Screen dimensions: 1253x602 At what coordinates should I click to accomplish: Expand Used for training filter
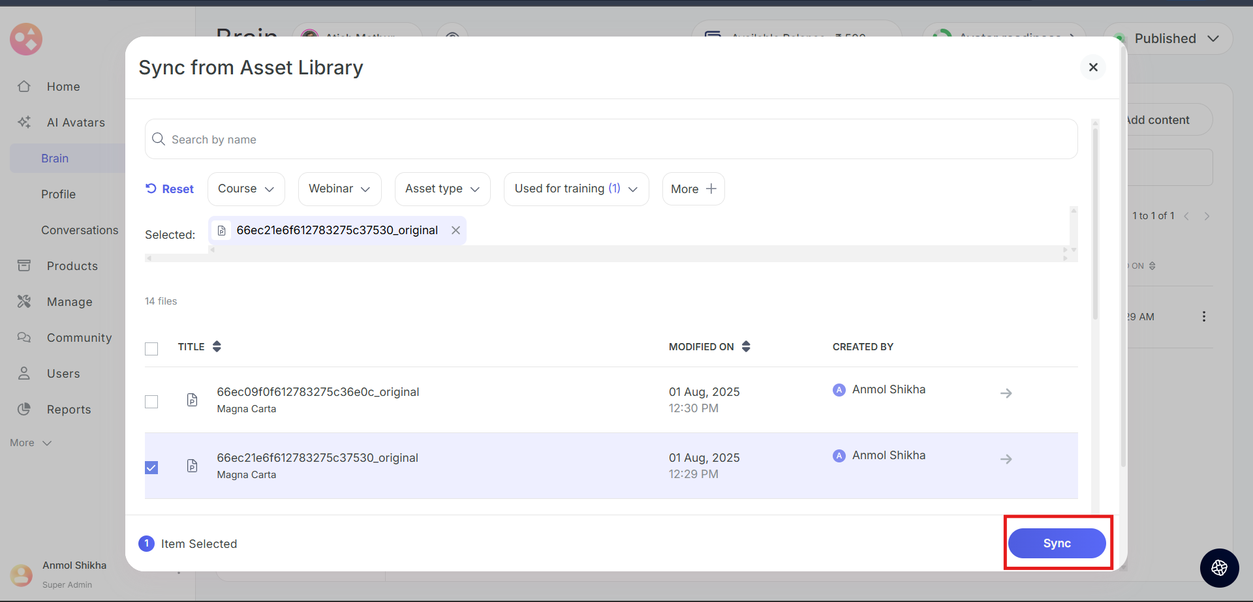pyautogui.click(x=576, y=189)
